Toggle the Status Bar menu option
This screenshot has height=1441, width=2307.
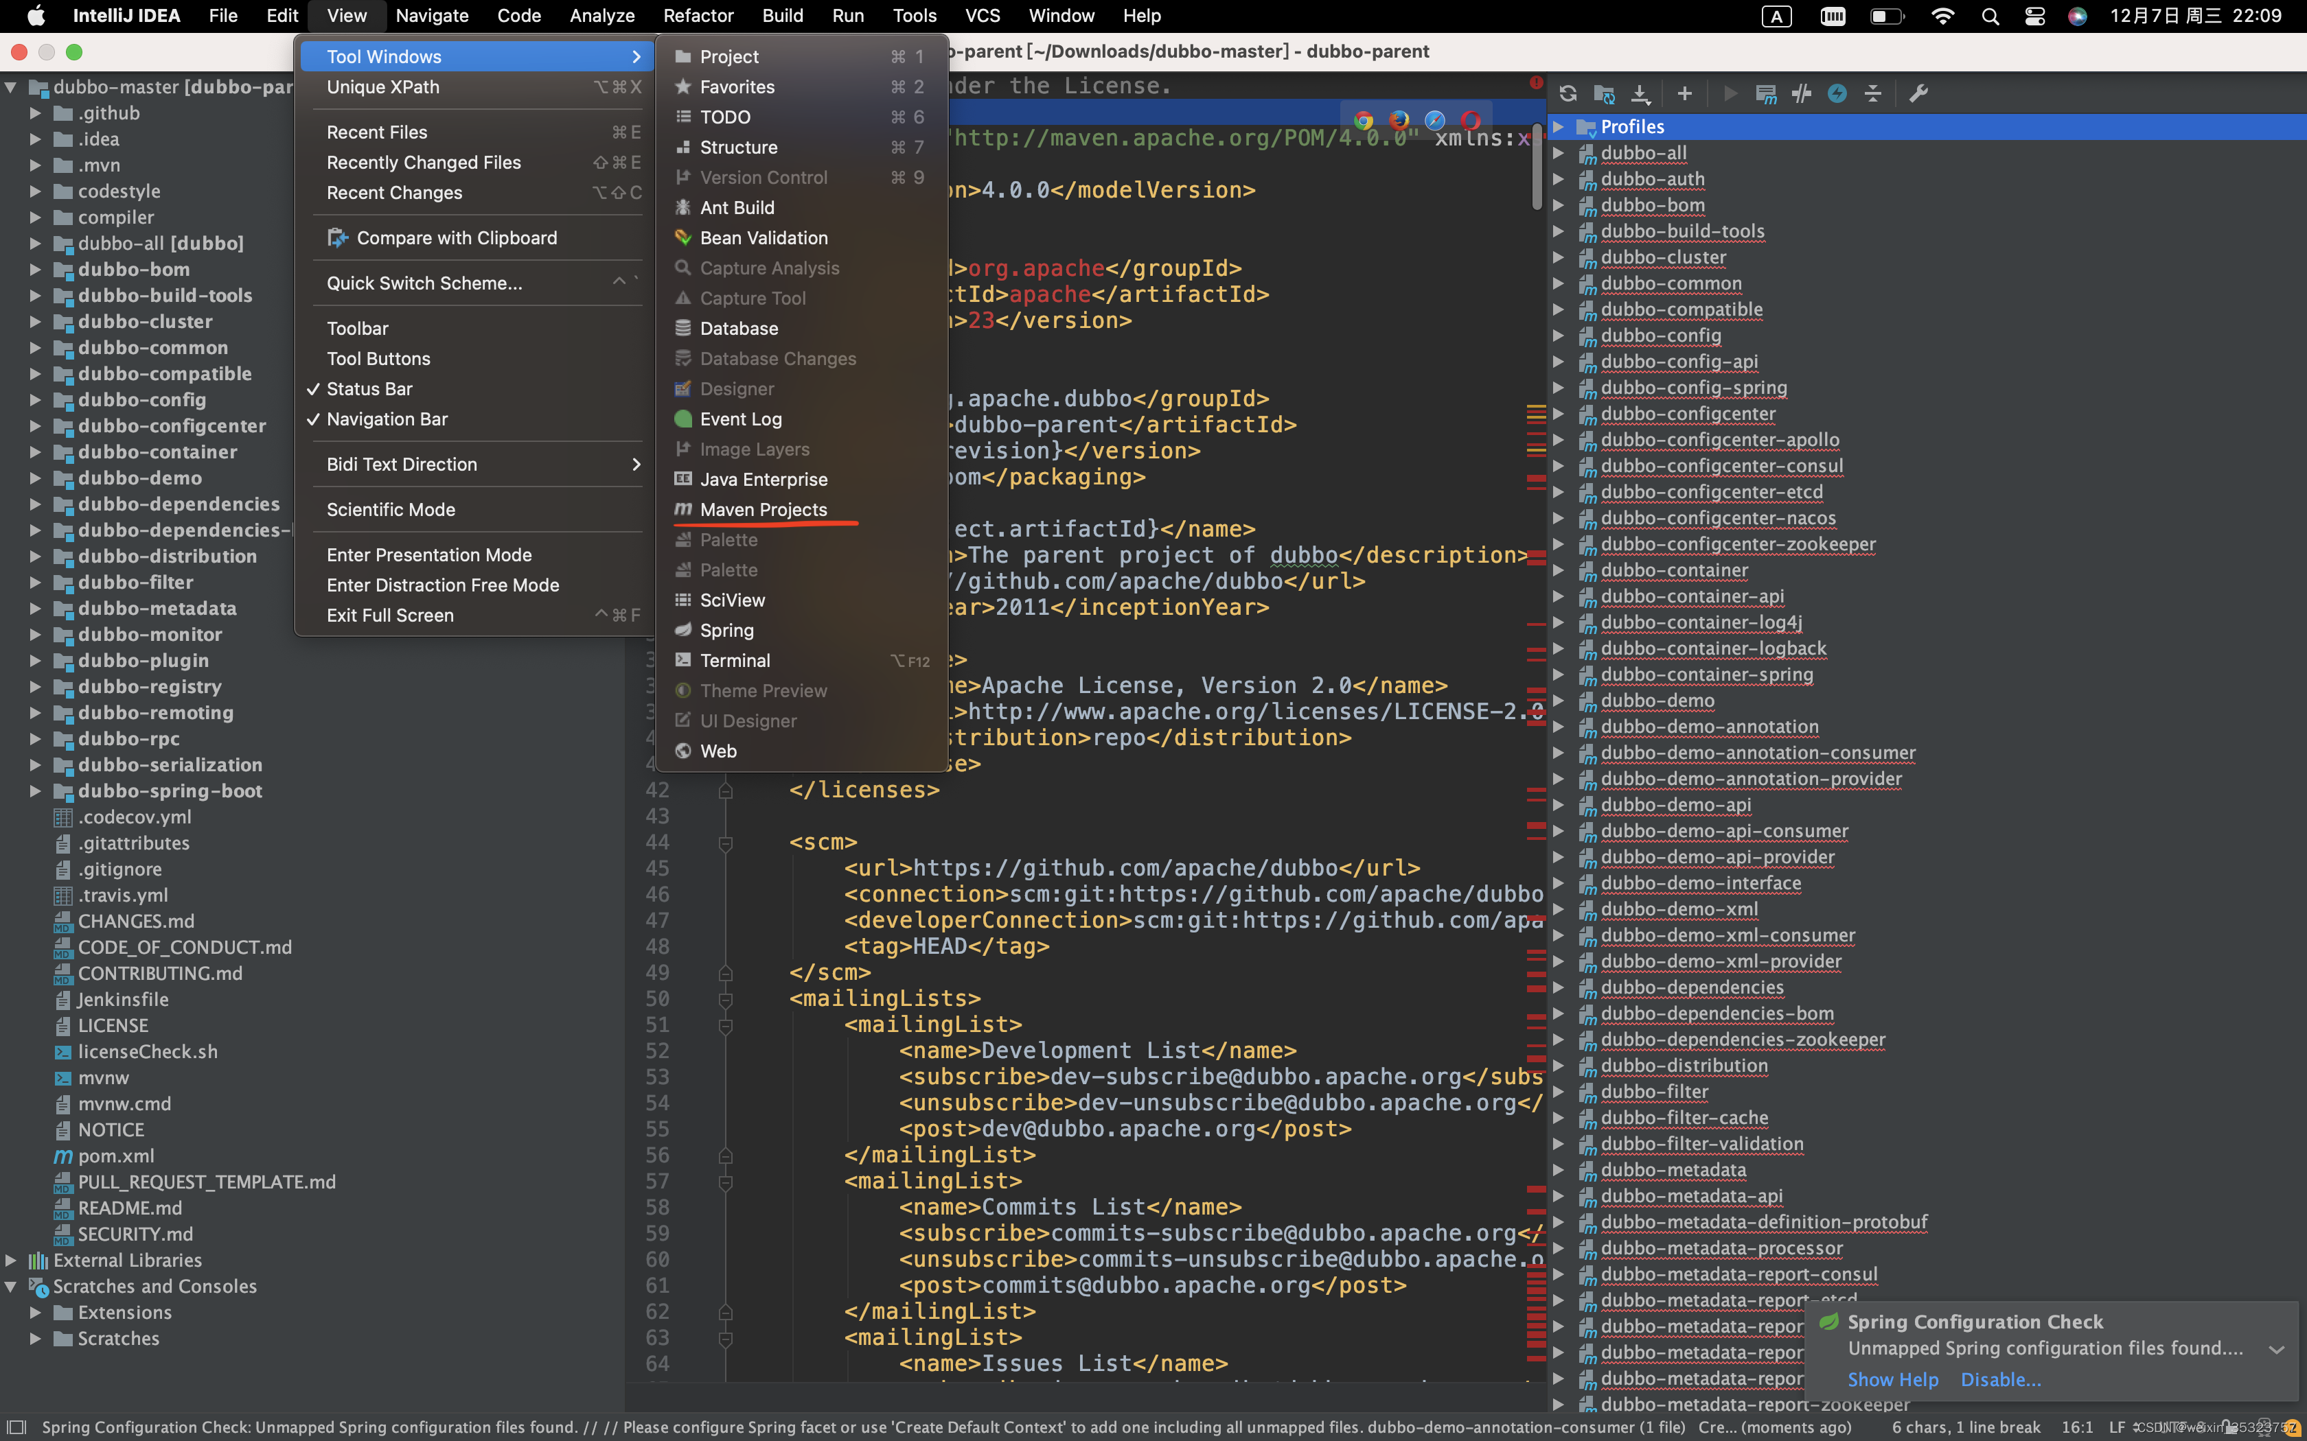(x=370, y=389)
